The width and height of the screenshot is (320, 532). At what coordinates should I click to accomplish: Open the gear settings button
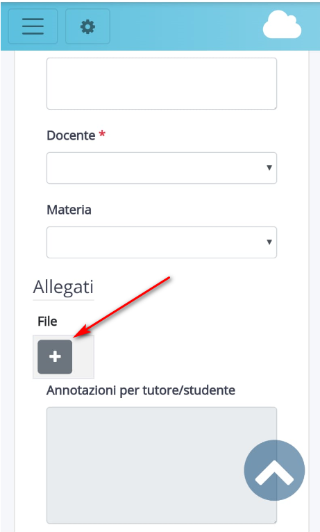point(87,26)
